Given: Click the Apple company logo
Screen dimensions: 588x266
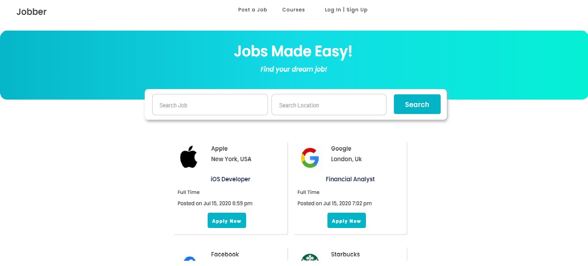Looking at the screenshot, I should coord(189,157).
